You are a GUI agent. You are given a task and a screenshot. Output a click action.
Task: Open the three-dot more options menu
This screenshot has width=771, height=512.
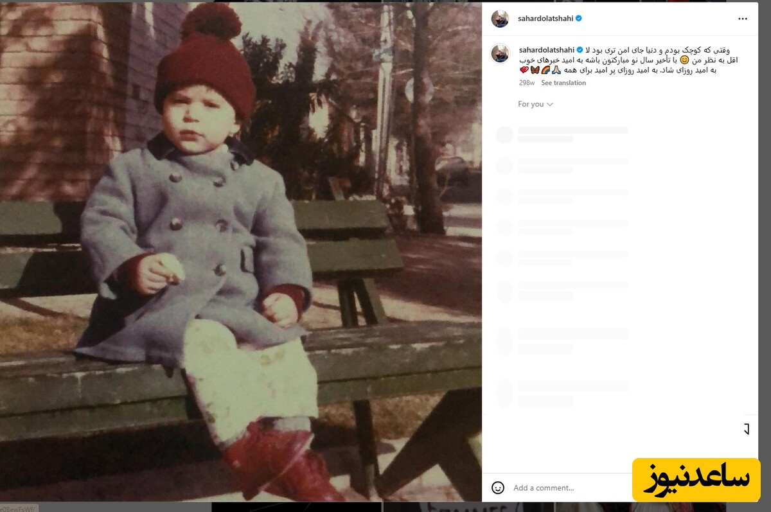[743, 19]
